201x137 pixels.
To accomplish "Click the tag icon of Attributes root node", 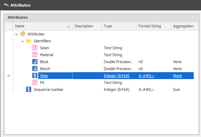I will point(23,34).
